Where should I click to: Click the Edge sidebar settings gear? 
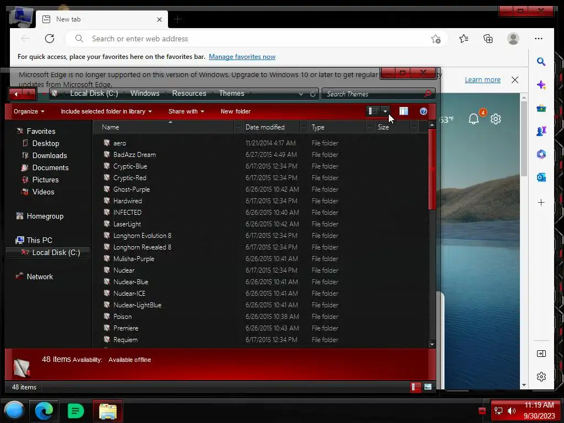click(x=541, y=377)
